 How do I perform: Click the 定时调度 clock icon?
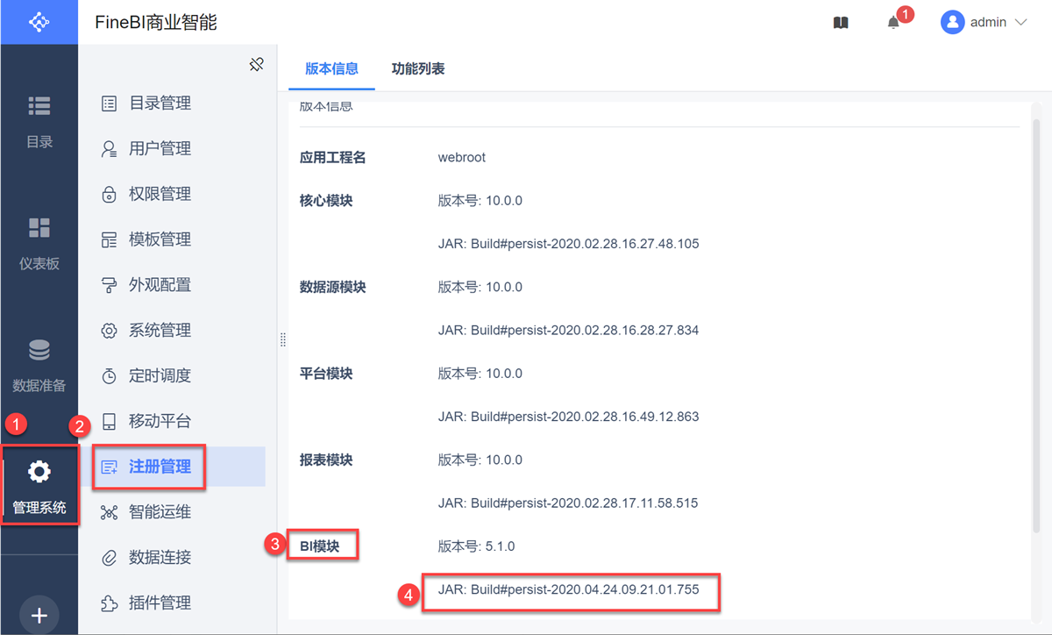(109, 376)
